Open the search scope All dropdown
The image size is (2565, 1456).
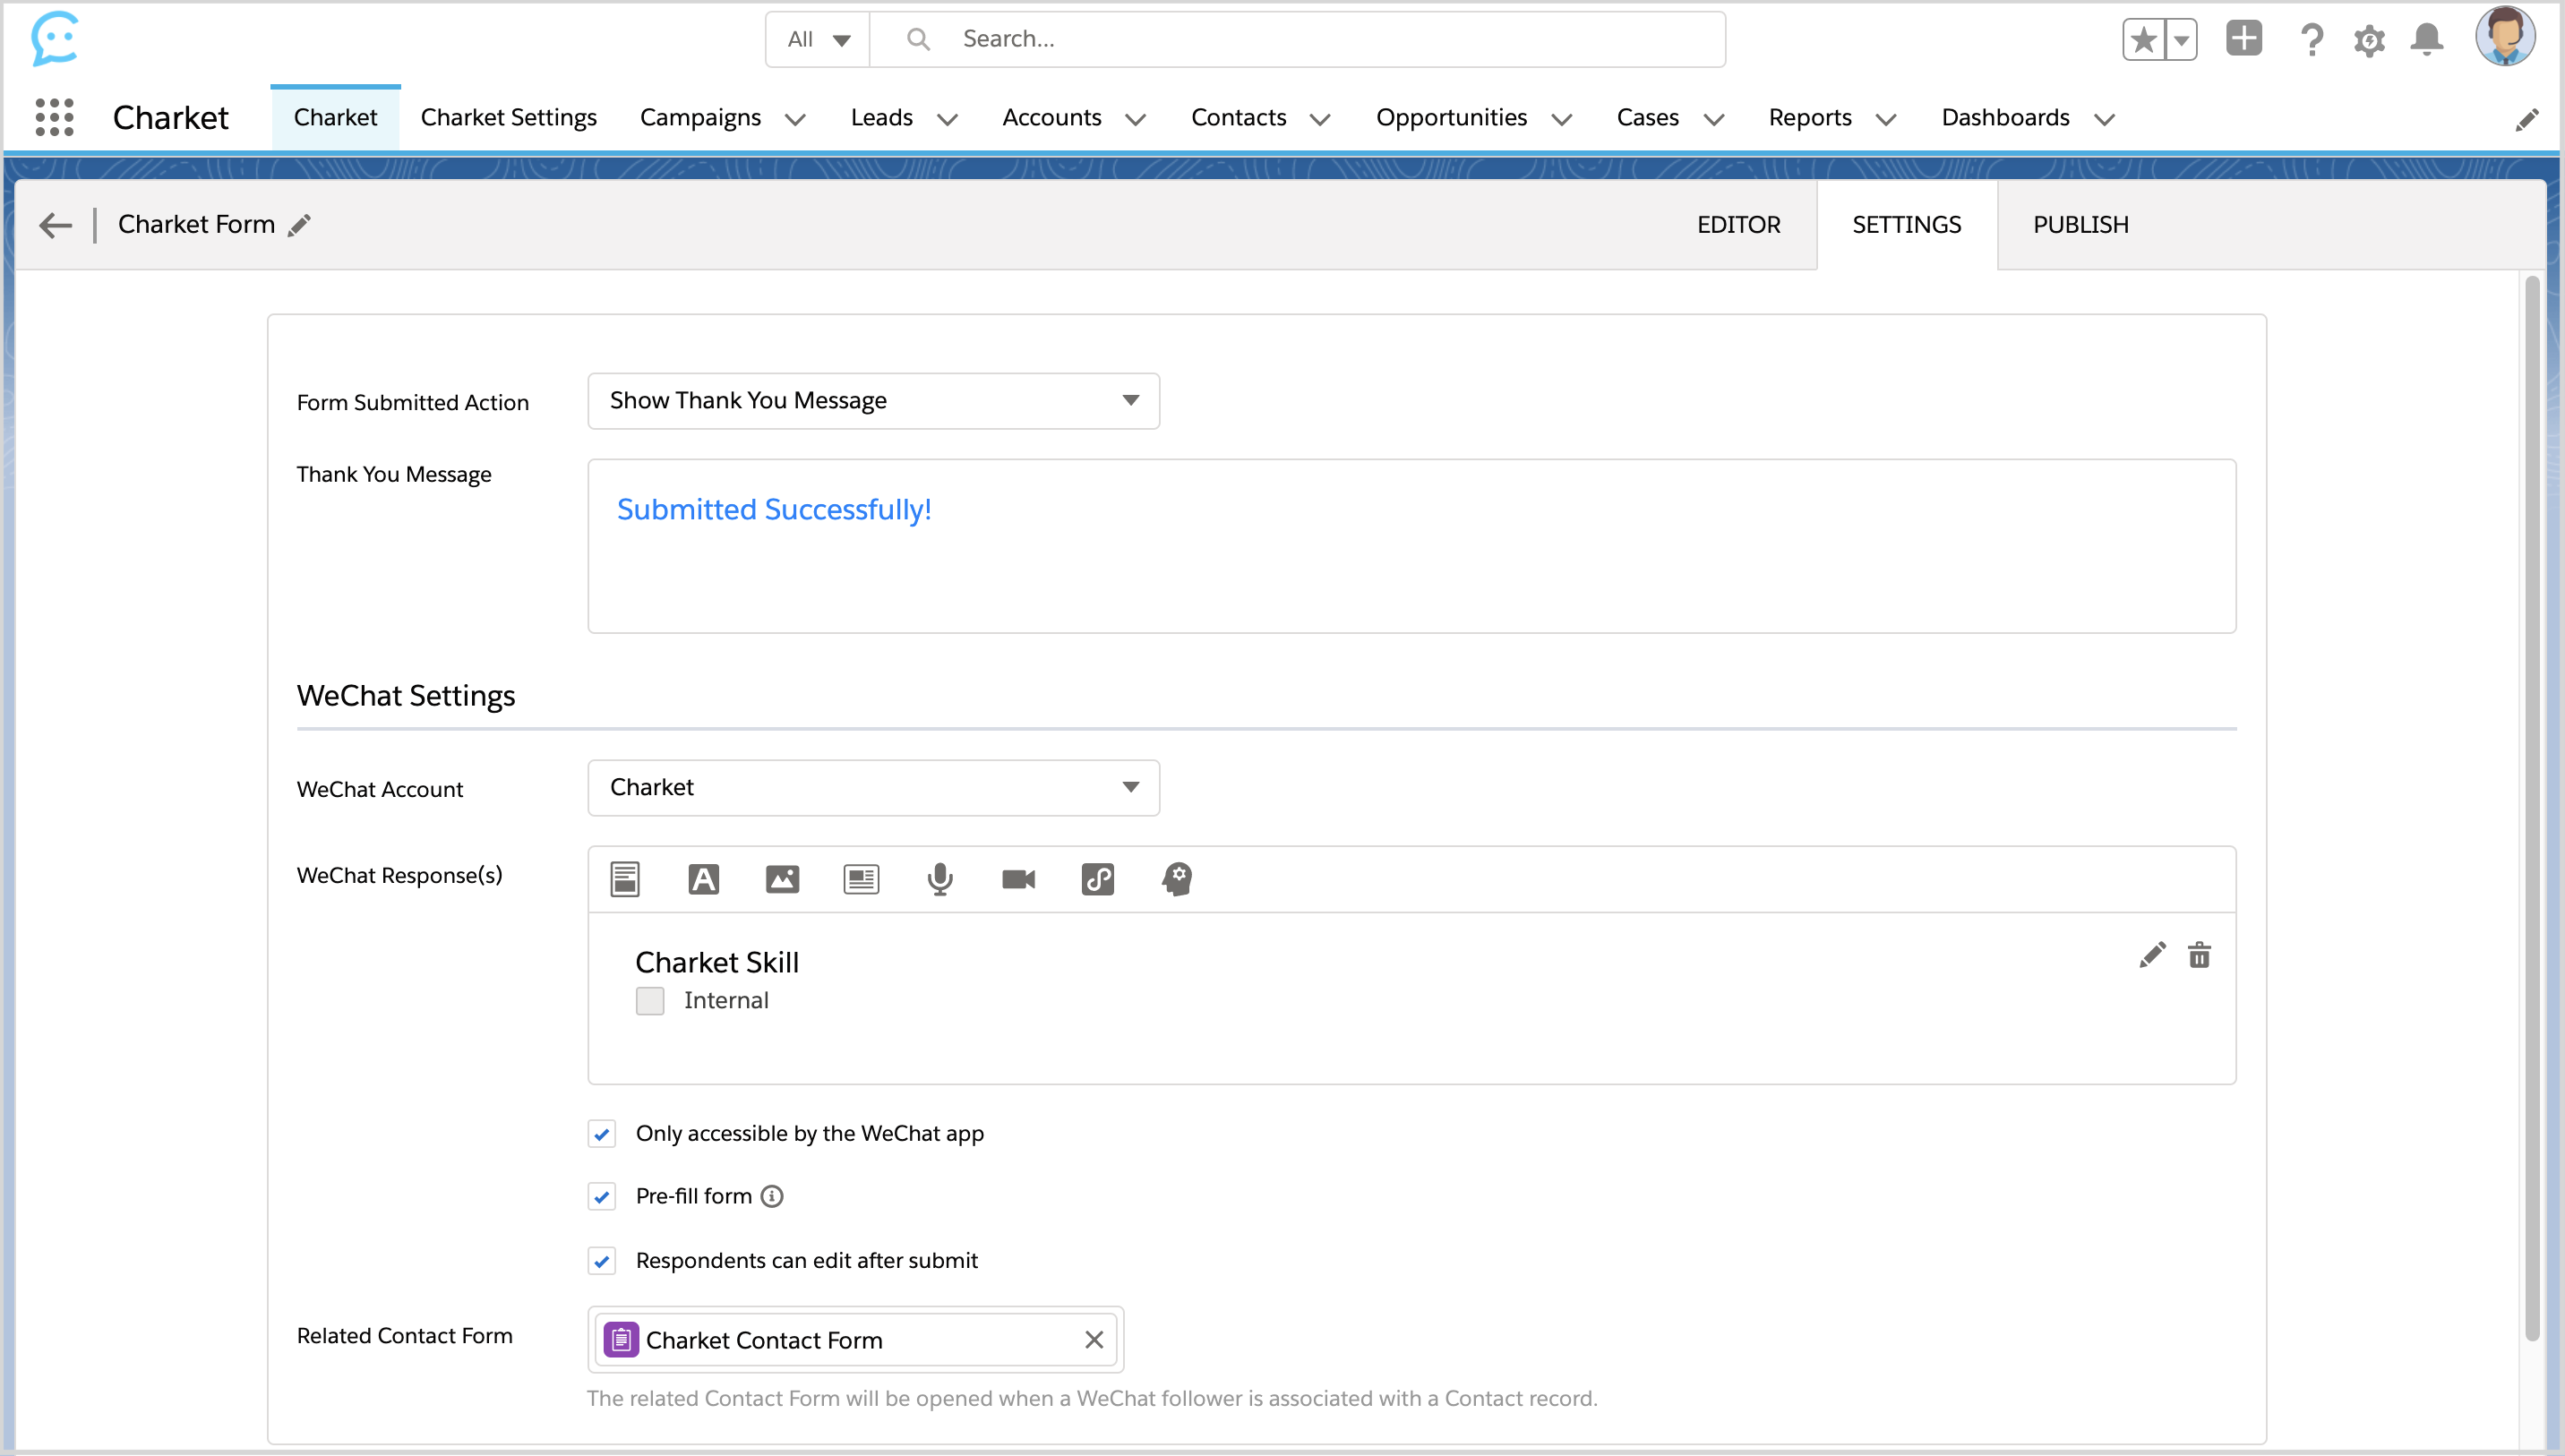[818, 39]
